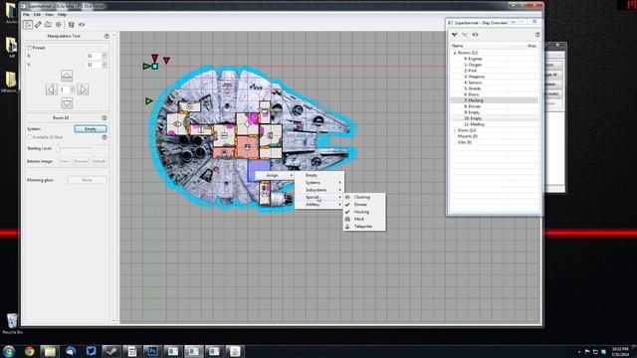Step the Y position spinner
The image size is (637, 358).
(x=105, y=65)
